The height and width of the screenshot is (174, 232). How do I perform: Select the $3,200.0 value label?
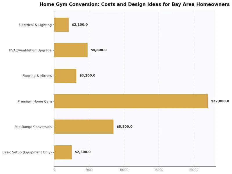coord(87,76)
